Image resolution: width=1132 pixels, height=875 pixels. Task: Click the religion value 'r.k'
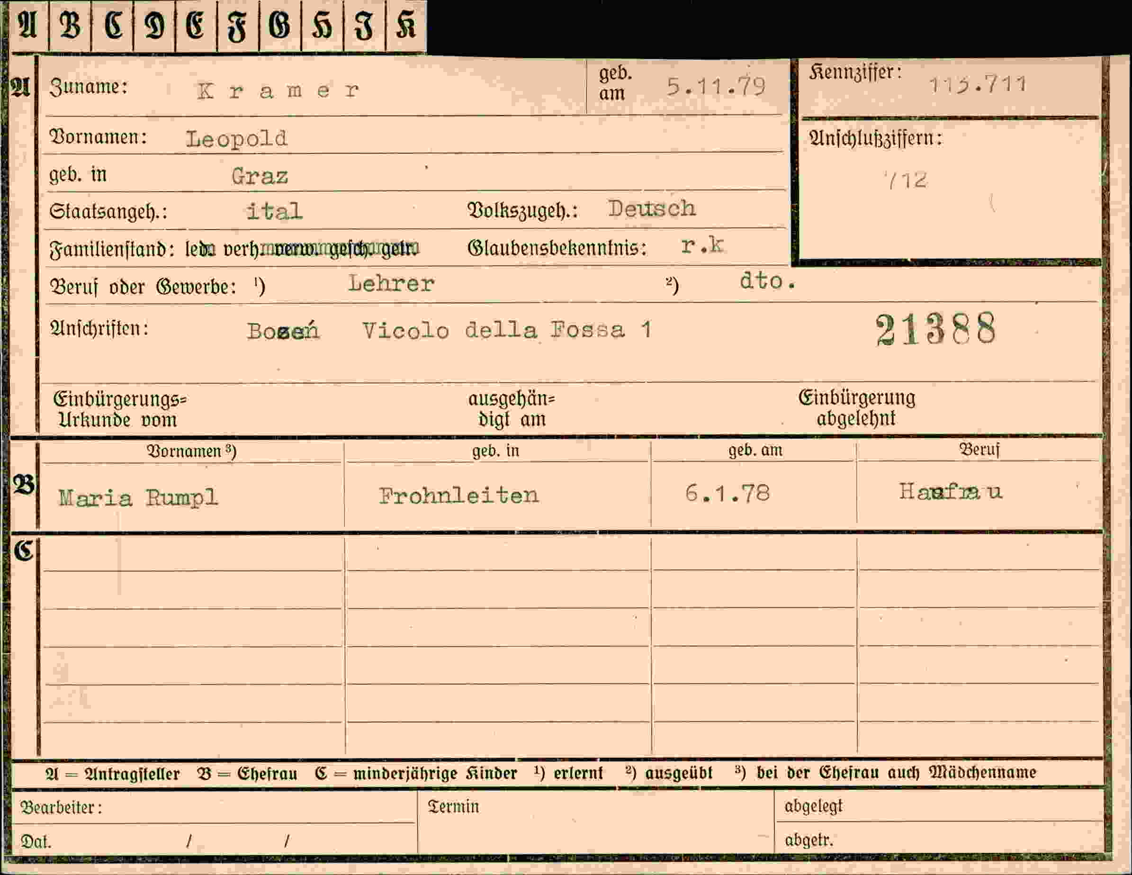(702, 245)
